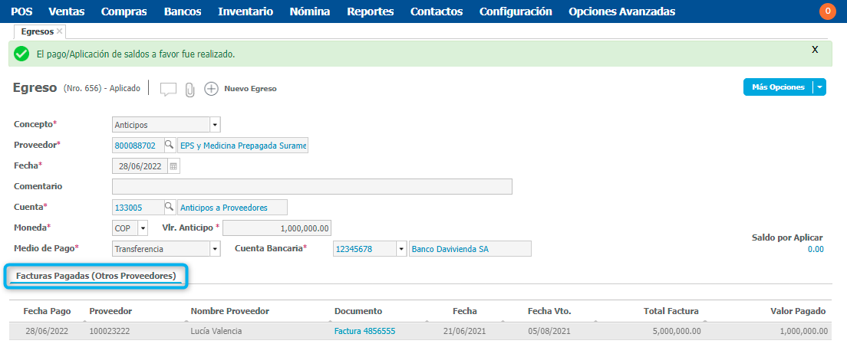
Task: Click the Más Opciones button
Action: pyautogui.click(x=778, y=87)
